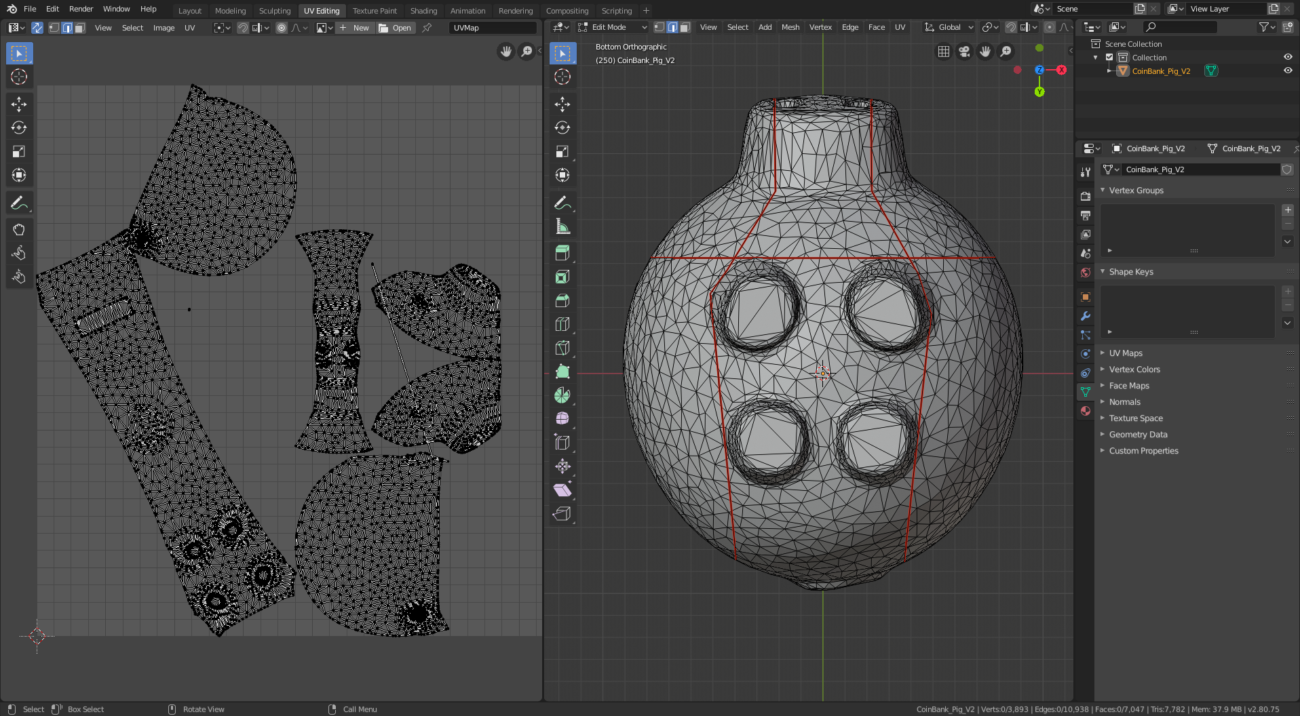Open the Modifiers properties tab wrench icon
This screenshot has height=716, width=1300.
click(x=1086, y=316)
